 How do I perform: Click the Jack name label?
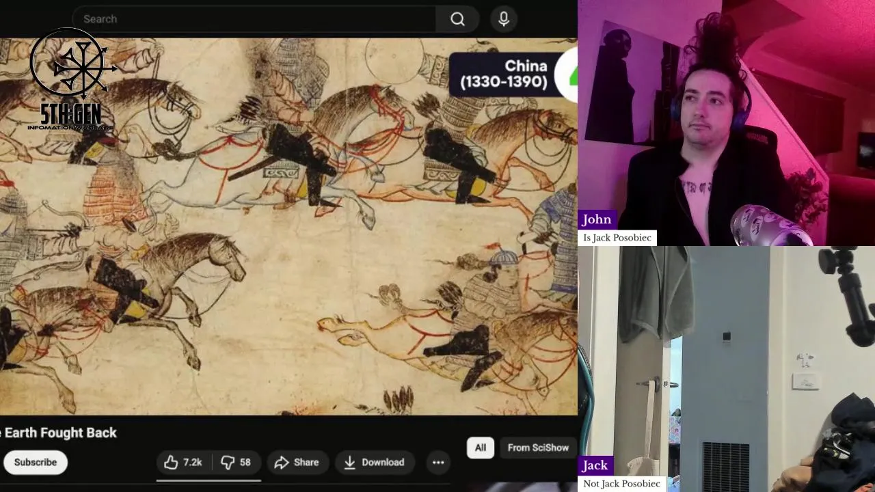pos(595,465)
